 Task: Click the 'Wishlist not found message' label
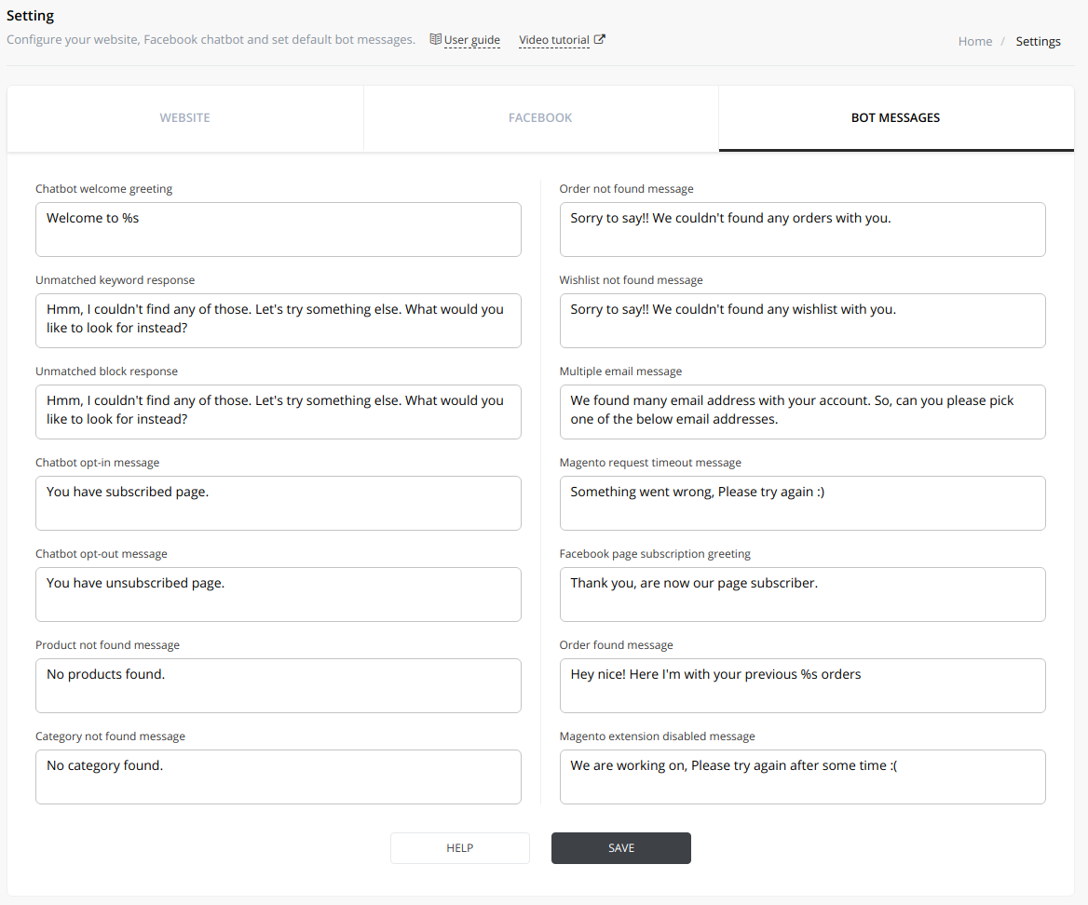point(632,280)
